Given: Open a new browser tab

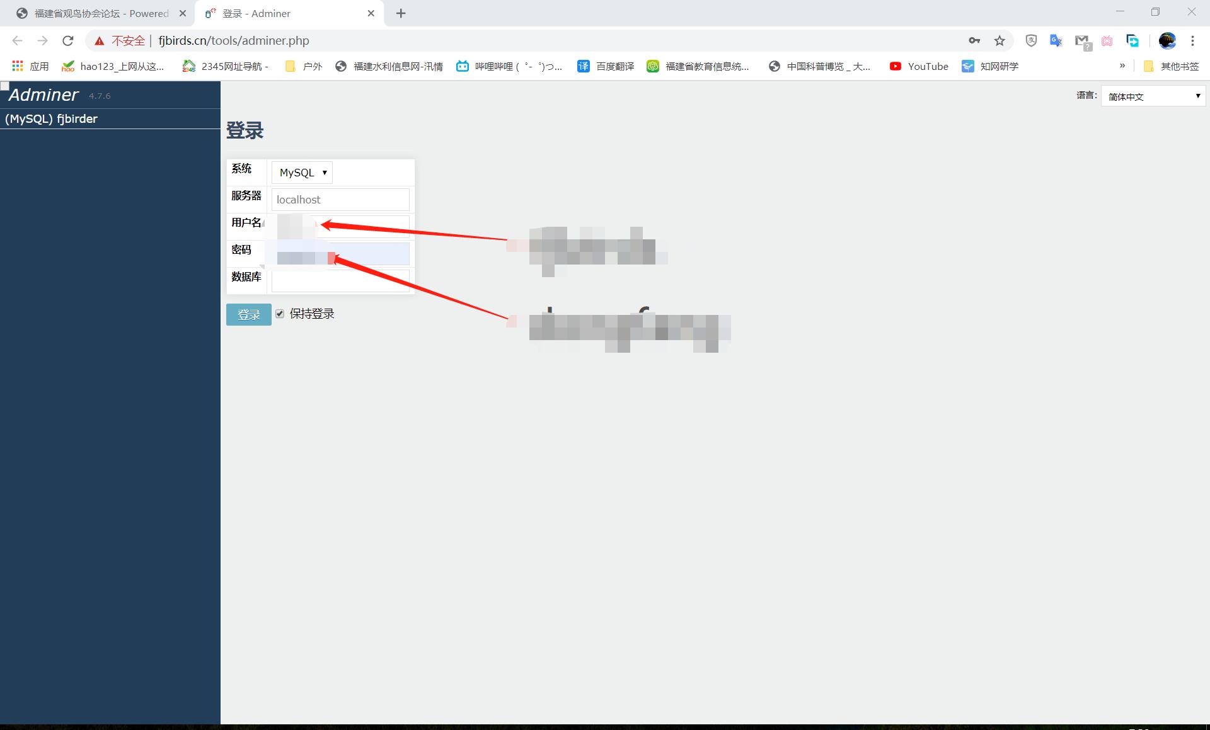Looking at the screenshot, I should 401,13.
